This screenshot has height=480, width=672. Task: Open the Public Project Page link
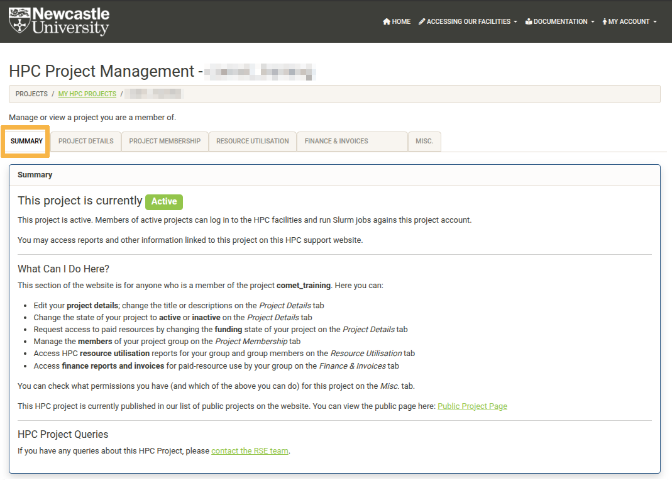(x=472, y=406)
